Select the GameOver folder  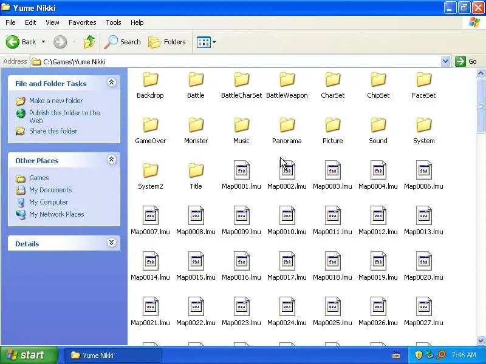(150, 130)
